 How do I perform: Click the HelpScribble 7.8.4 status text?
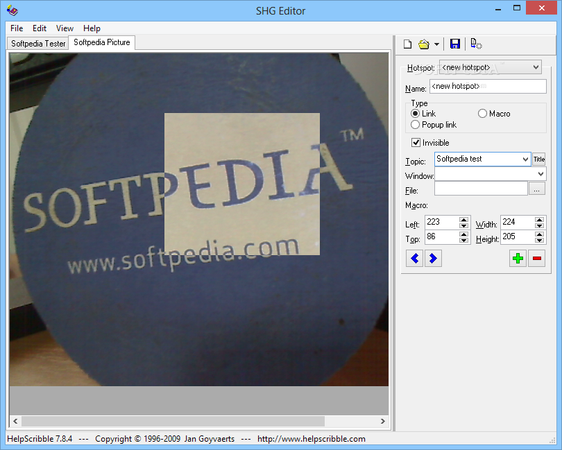40,439
